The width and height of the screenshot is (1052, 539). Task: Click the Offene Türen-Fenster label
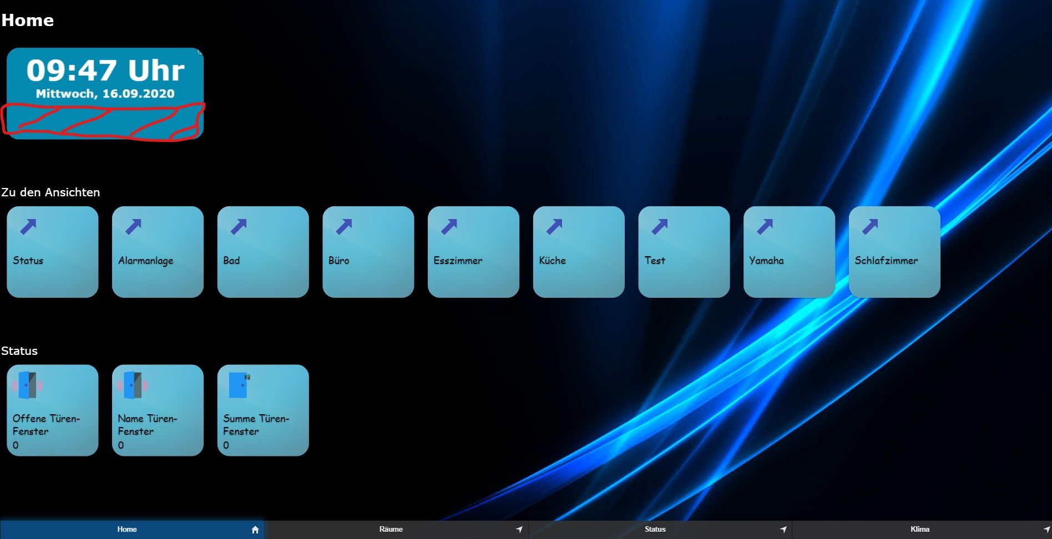tap(46, 425)
